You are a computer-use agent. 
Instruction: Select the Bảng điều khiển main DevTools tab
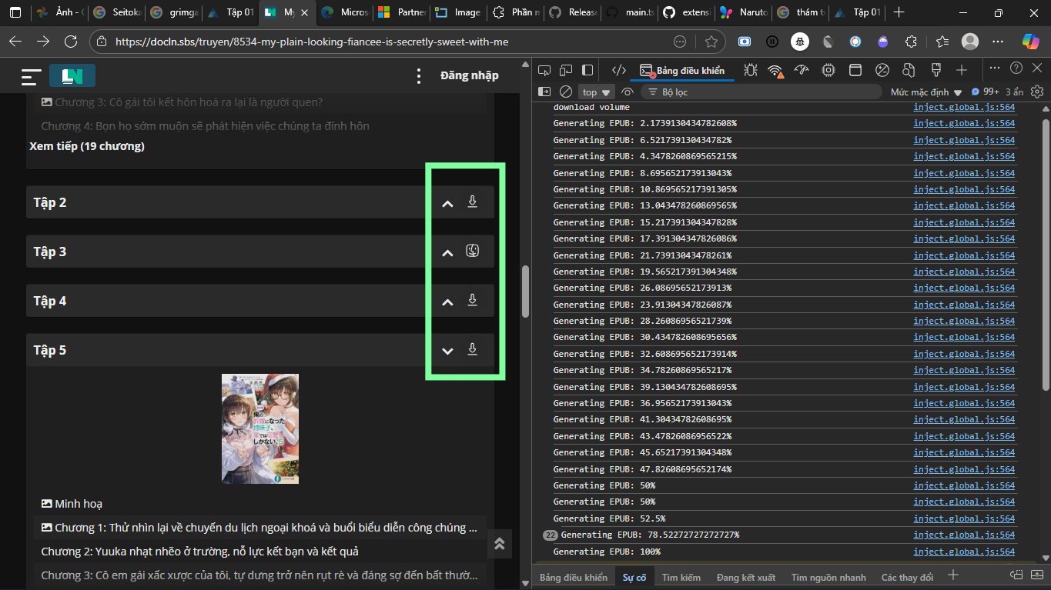pyautogui.click(x=682, y=71)
